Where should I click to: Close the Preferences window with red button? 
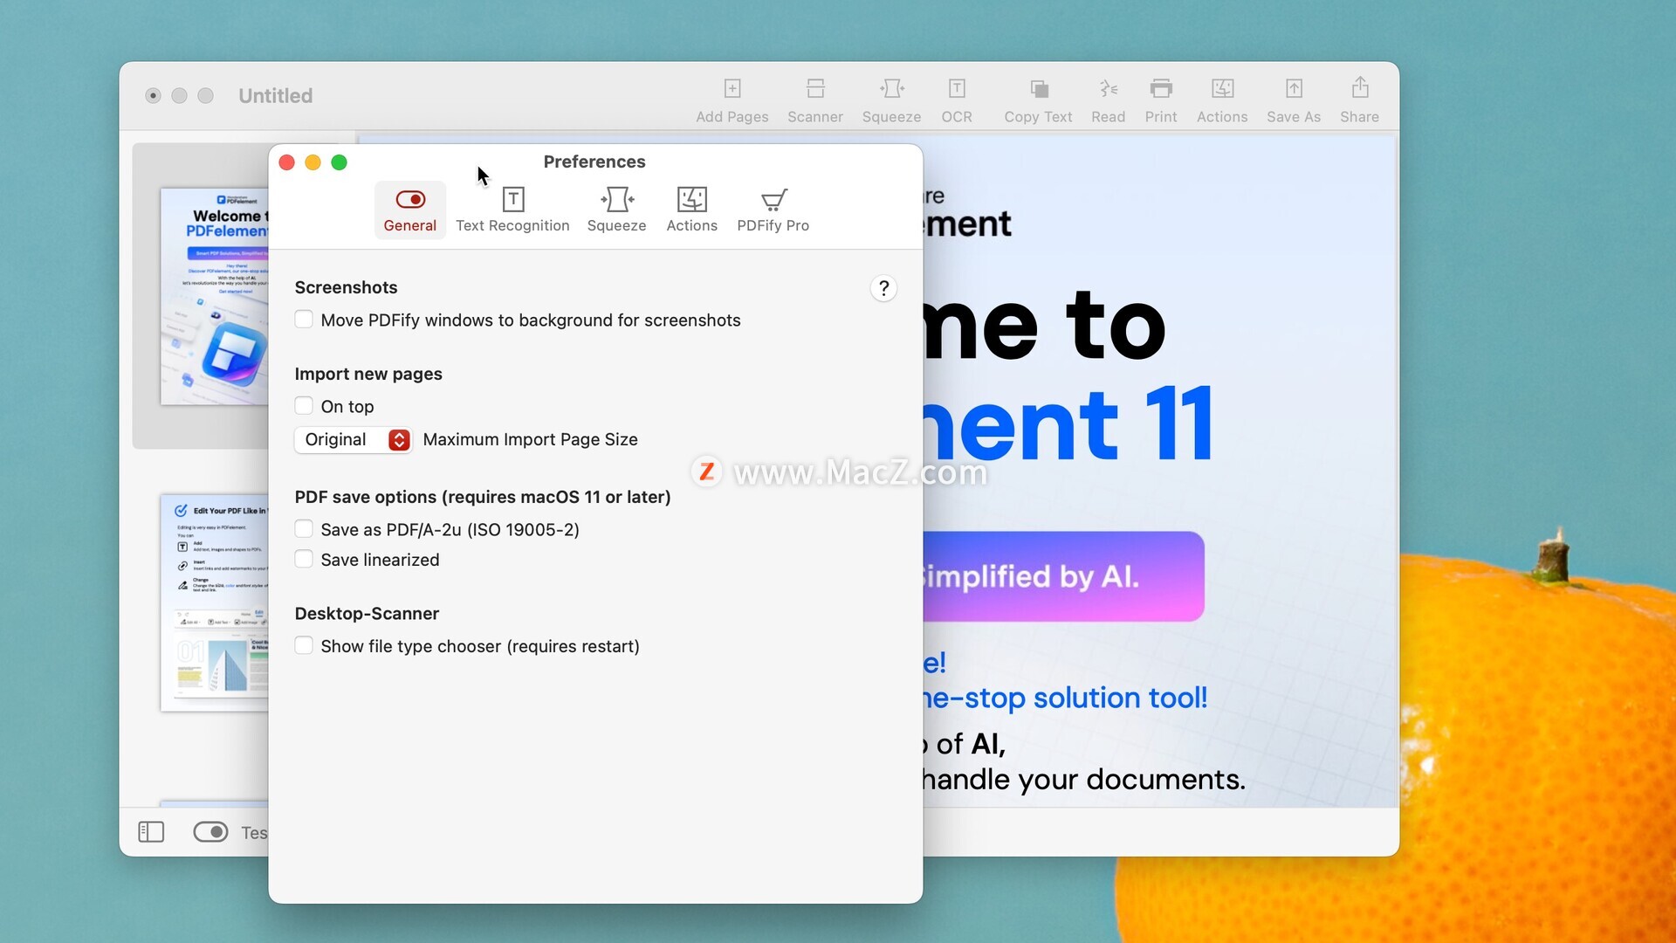[x=286, y=162]
